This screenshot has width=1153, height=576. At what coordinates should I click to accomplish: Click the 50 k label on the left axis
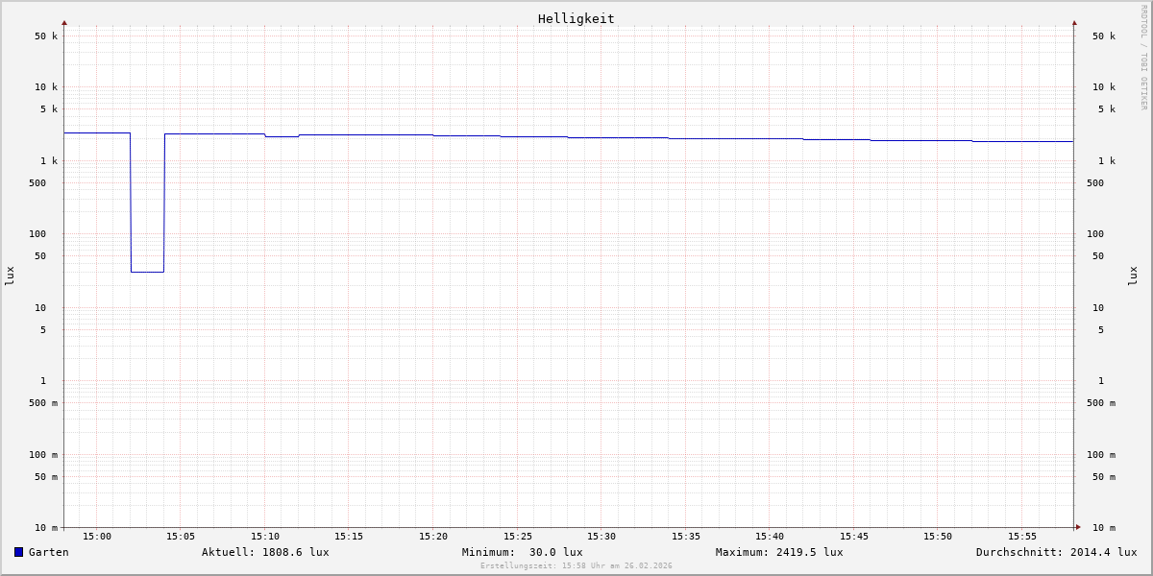(46, 36)
